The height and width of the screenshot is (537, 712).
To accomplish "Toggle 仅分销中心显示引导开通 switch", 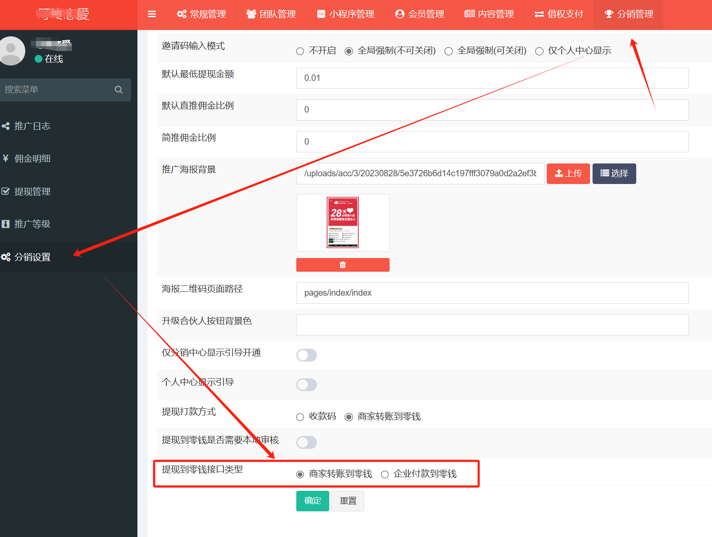I will [307, 355].
